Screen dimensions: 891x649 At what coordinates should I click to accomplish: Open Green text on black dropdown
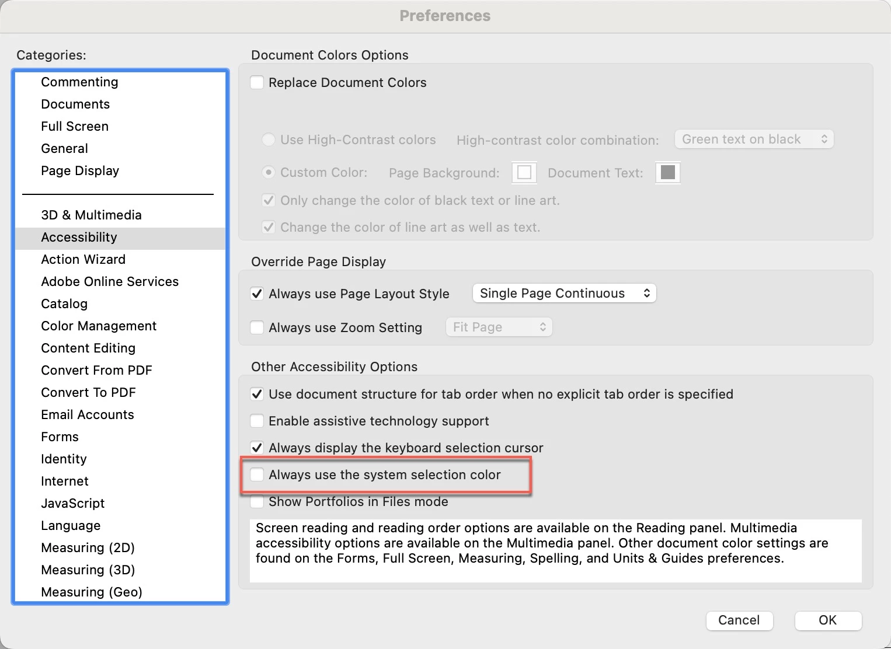pyautogui.click(x=754, y=139)
